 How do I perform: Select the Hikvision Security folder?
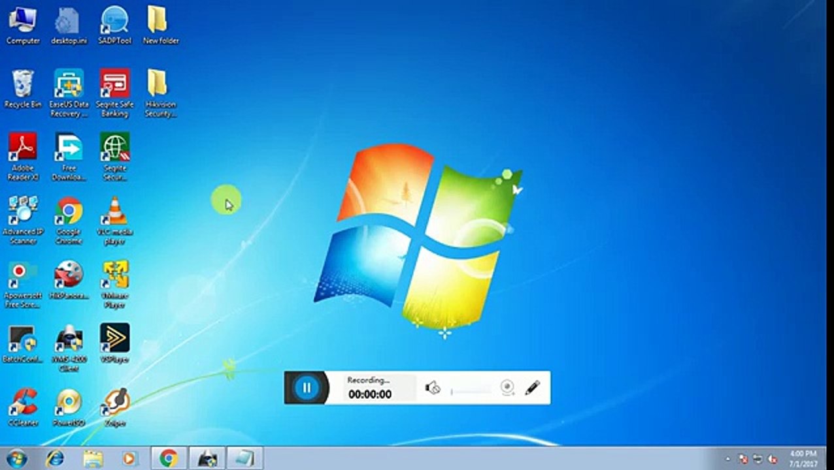click(x=161, y=93)
